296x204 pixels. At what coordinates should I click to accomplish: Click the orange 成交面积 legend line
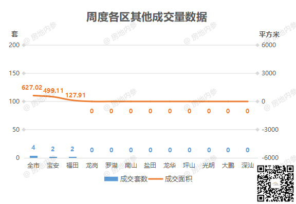click(156, 179)
